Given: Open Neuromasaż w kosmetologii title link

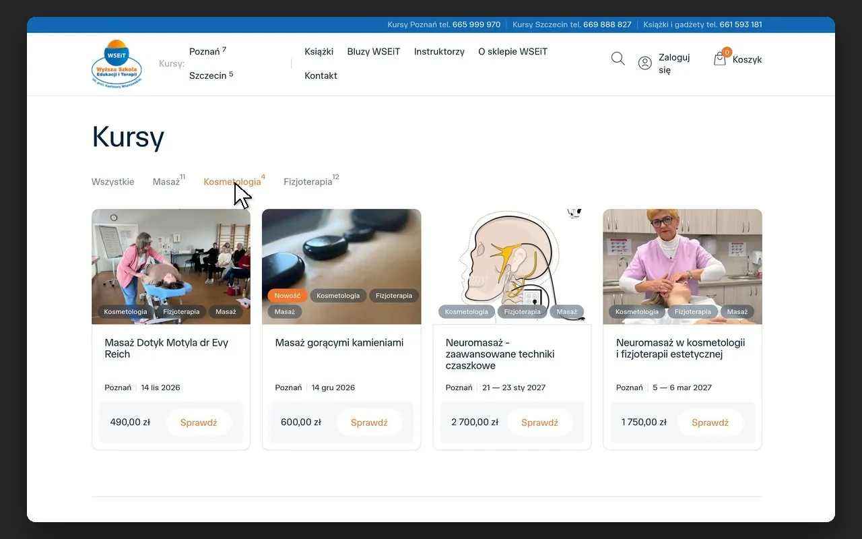Looking at the screenshot, I should (680, 348).
